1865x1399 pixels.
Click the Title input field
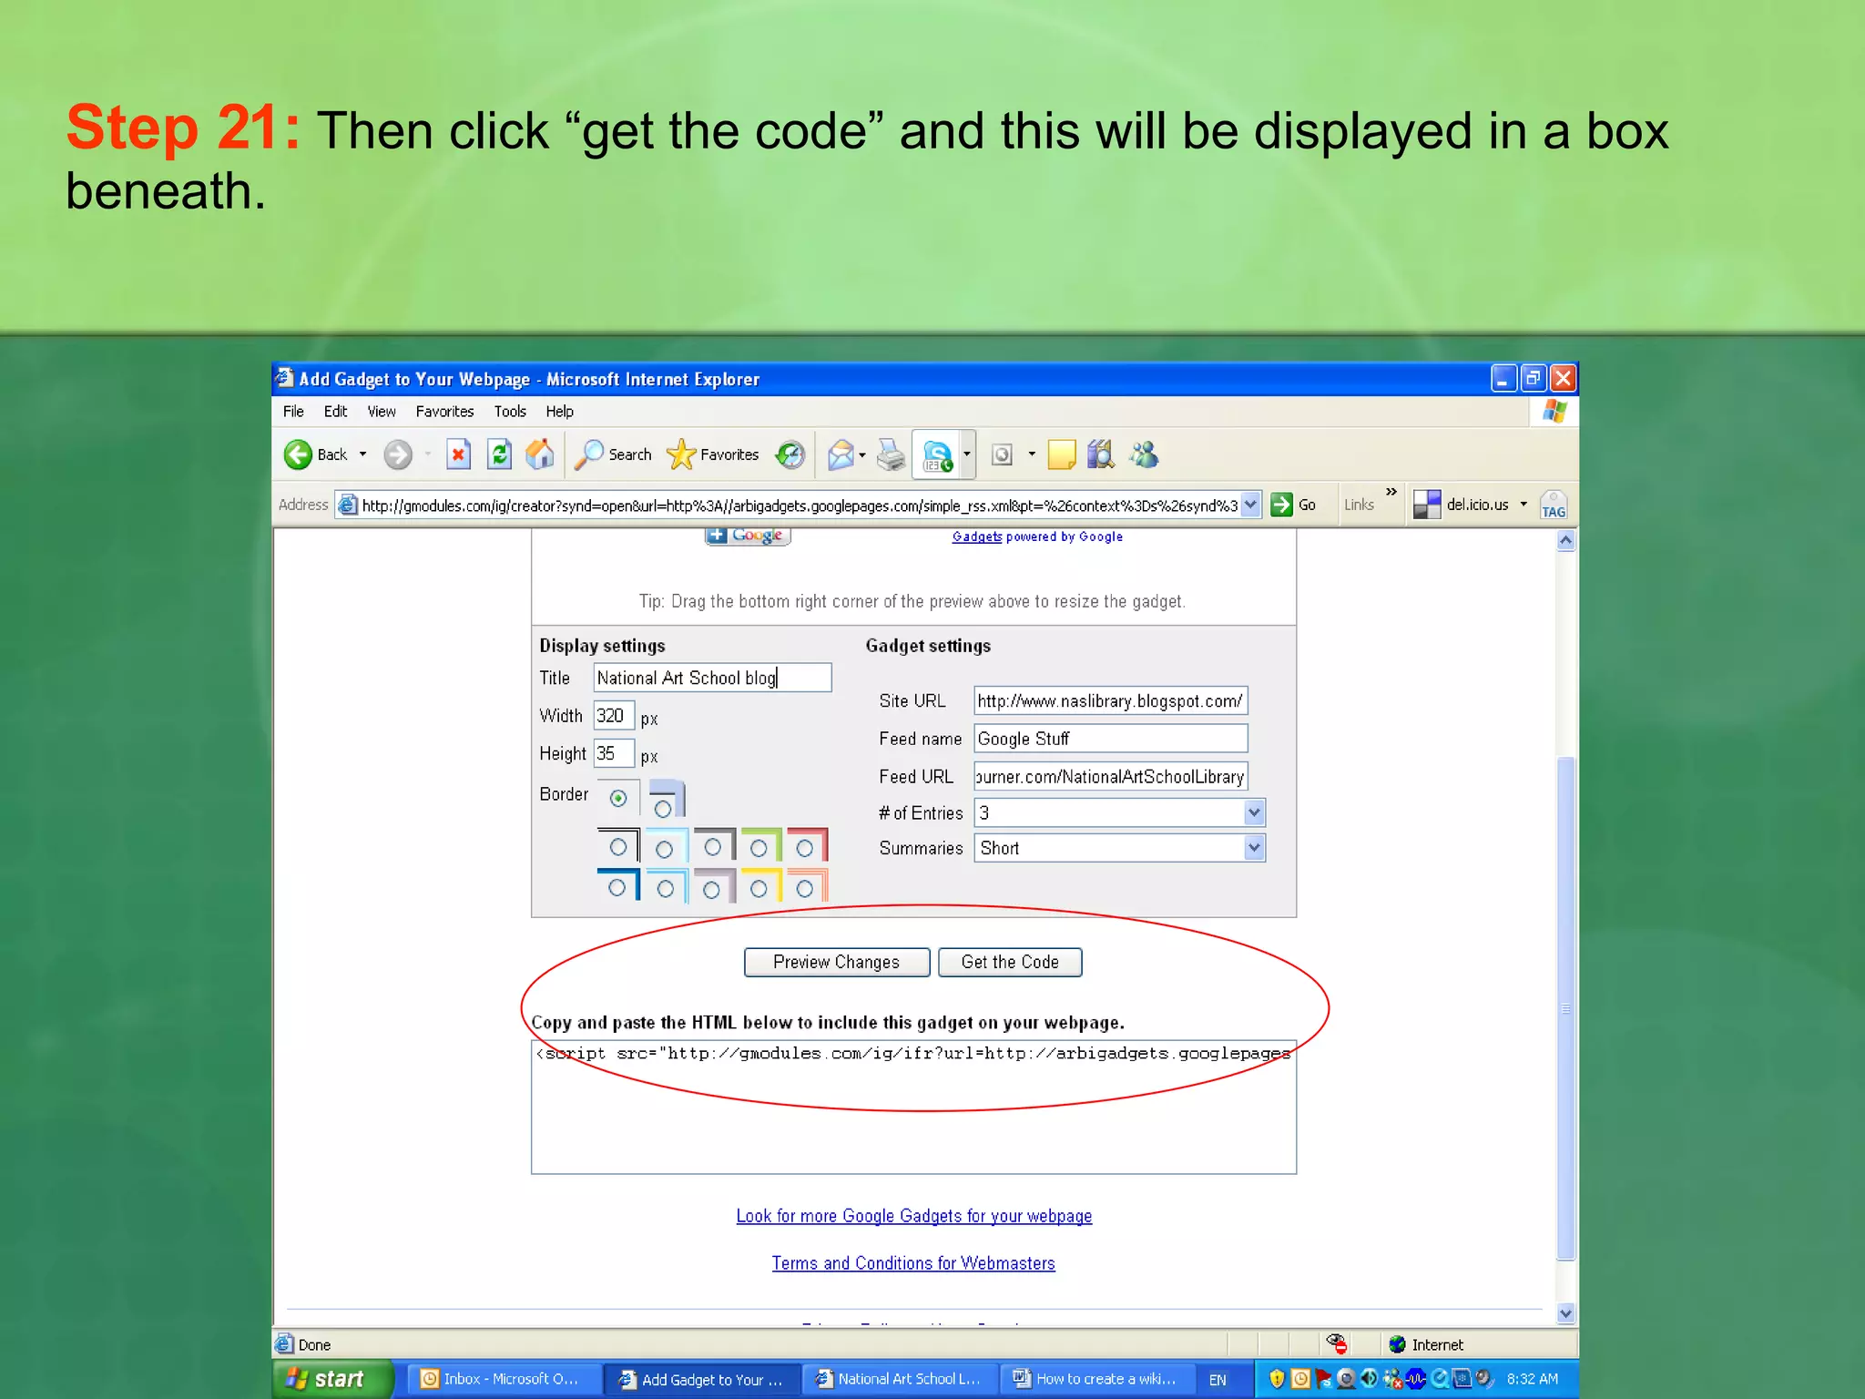click(712, 678)
